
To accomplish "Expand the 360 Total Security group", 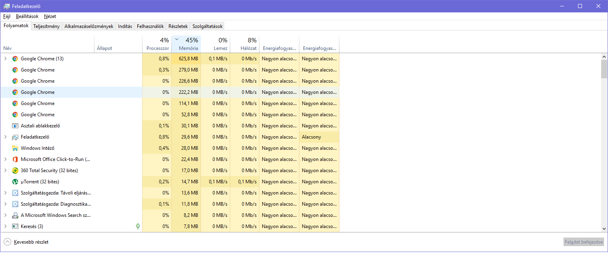I will tap(5, 171).
